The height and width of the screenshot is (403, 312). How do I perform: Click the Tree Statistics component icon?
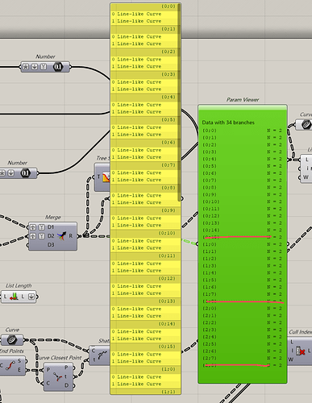pyautogui.click(x=106, y=177)
